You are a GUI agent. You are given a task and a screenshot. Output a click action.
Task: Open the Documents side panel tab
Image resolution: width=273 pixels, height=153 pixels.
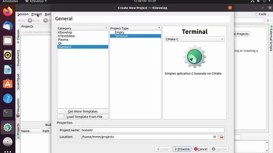(18, 59)
